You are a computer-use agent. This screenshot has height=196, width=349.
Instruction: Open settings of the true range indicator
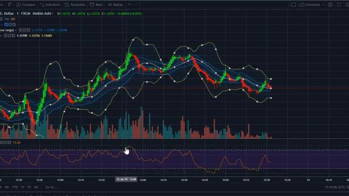pos(25,30)
